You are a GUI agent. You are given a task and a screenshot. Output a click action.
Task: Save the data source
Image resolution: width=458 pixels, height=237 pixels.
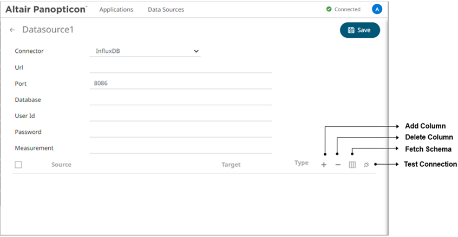[x=360, y=30]
